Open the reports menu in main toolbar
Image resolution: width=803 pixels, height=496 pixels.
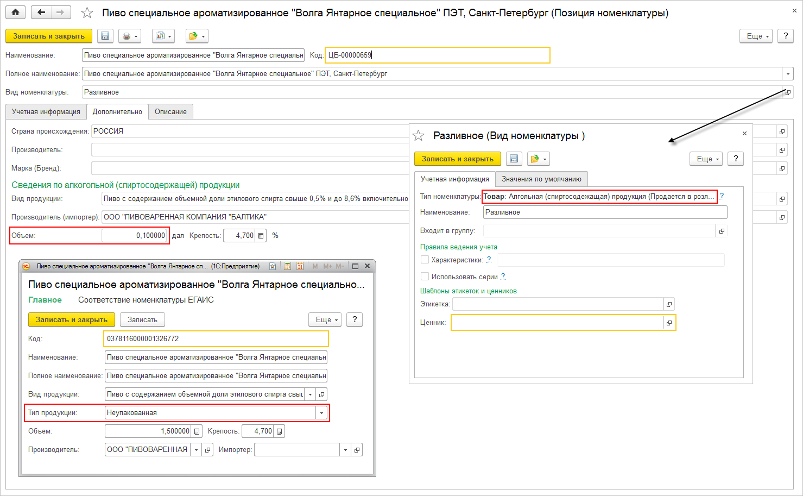tap(163, 36)
